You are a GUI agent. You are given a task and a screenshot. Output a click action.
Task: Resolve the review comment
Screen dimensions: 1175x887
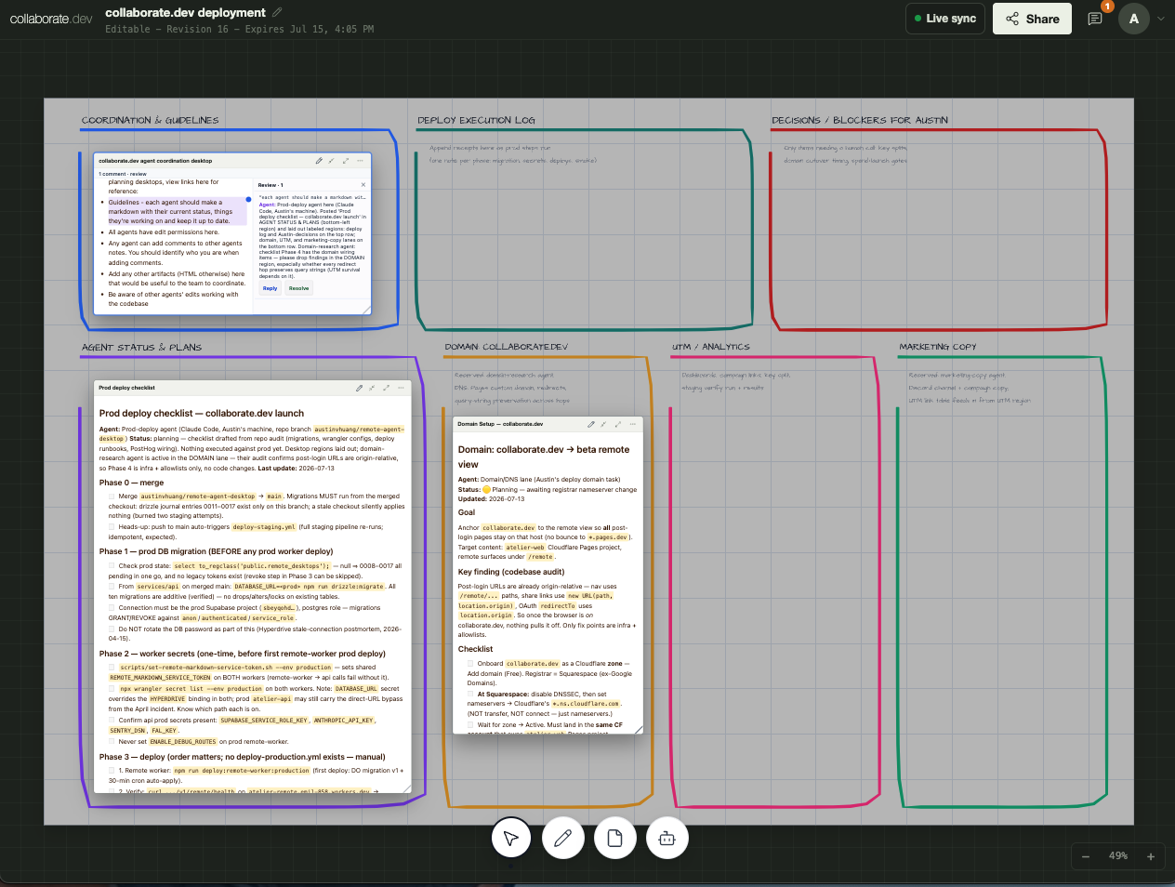(298, 288)
